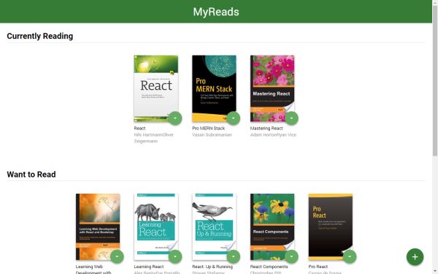
Task: Click the 'Pro React' title text
Action: (x=318, y=267)
